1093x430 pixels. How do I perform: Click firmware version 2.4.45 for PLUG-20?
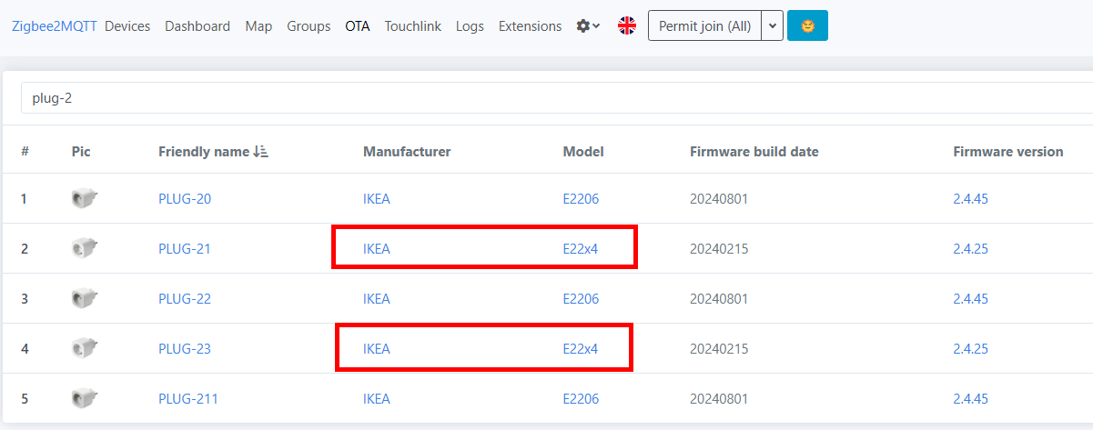pos(970,198)
